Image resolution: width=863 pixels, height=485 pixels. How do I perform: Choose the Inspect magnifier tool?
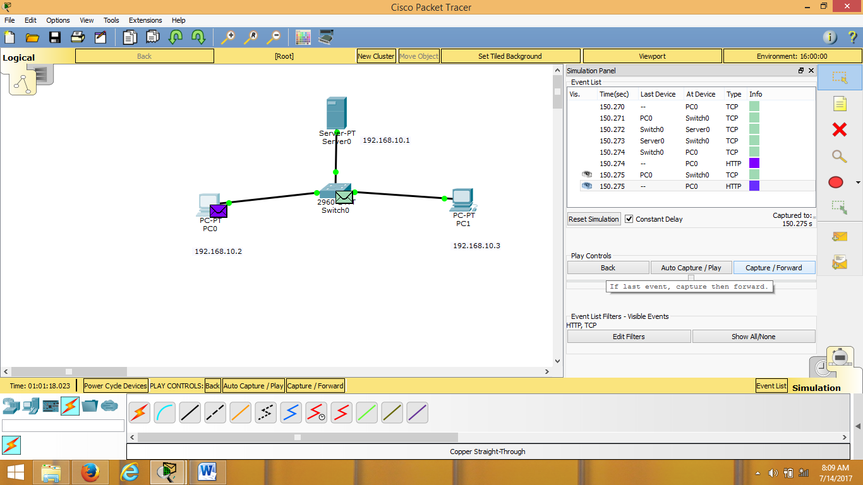(x=840, y=156)
